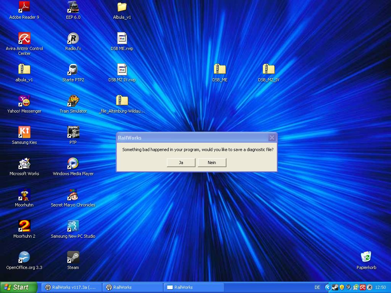391x293 pixels.
Task: Select the DSB ME.rwp file
Action: click(x=122, y=42)
